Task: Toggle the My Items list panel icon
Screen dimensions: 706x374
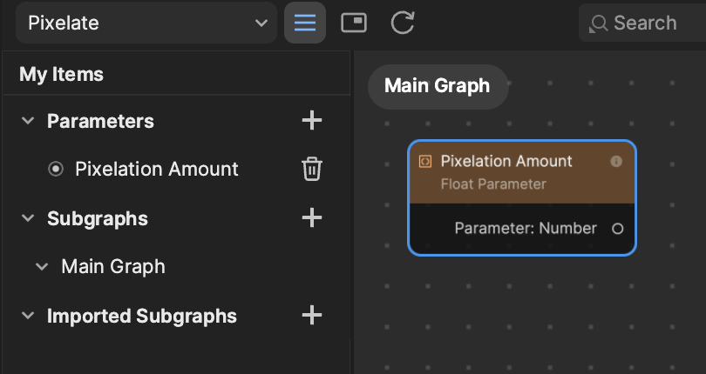Action: click(x=305, y=23)
